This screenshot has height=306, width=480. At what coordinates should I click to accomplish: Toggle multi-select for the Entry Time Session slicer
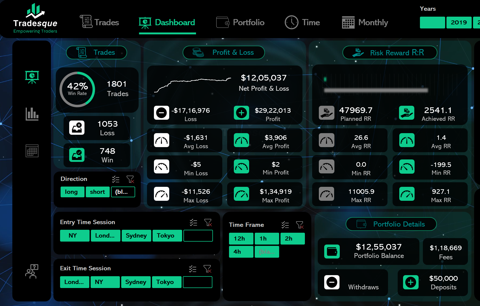[x=193, y=222]
